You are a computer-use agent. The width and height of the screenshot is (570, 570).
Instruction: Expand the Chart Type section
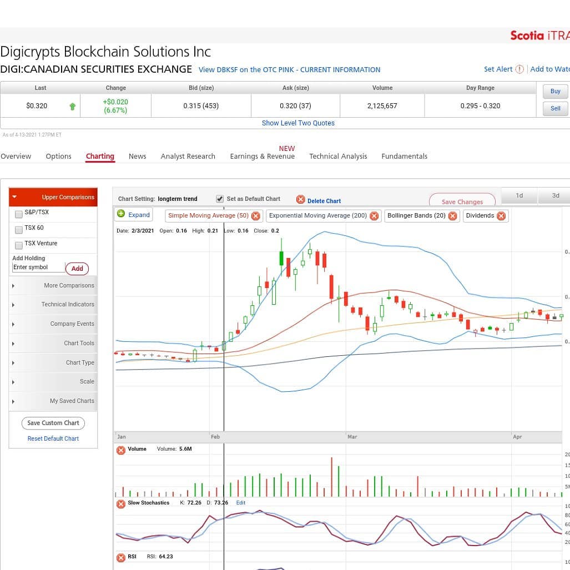click(x=53, y=363)
